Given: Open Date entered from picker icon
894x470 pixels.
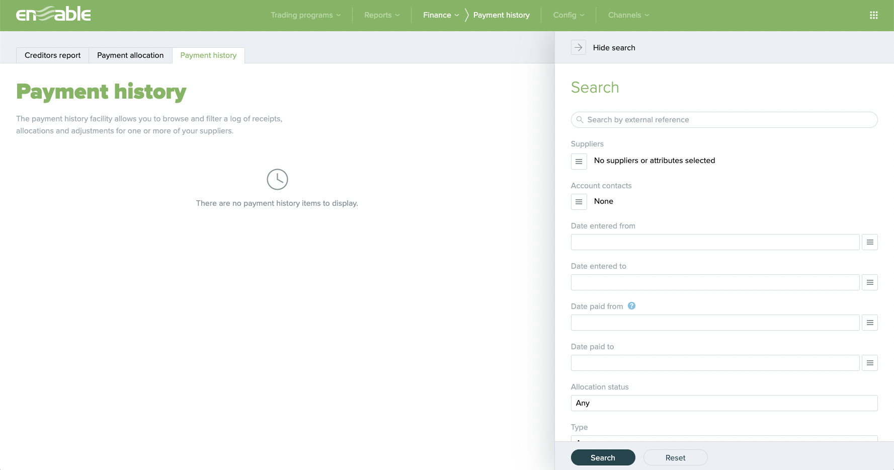Looking at the screenshot, I should (x=870, y=242).
